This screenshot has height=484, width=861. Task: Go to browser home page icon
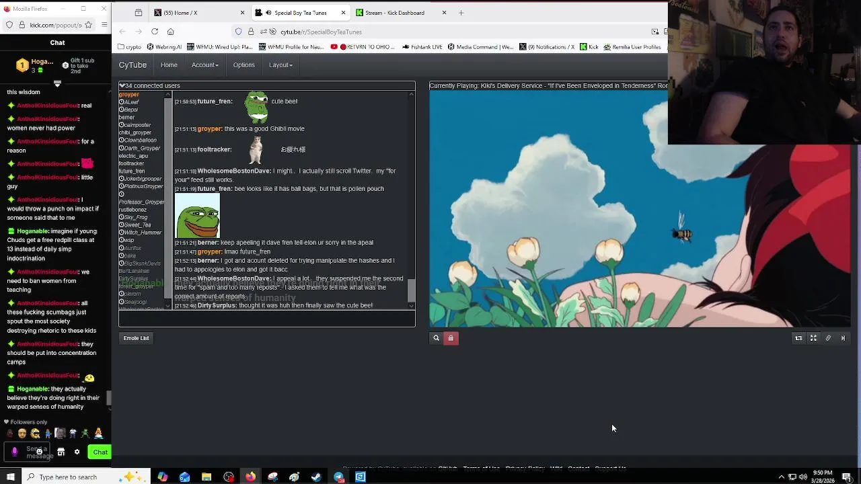[x=171, y=32]
